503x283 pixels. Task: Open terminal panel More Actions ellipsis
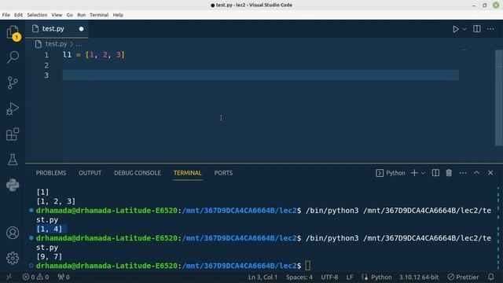(463, 173)
